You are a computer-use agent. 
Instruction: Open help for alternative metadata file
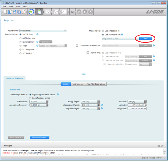[122, 34]
